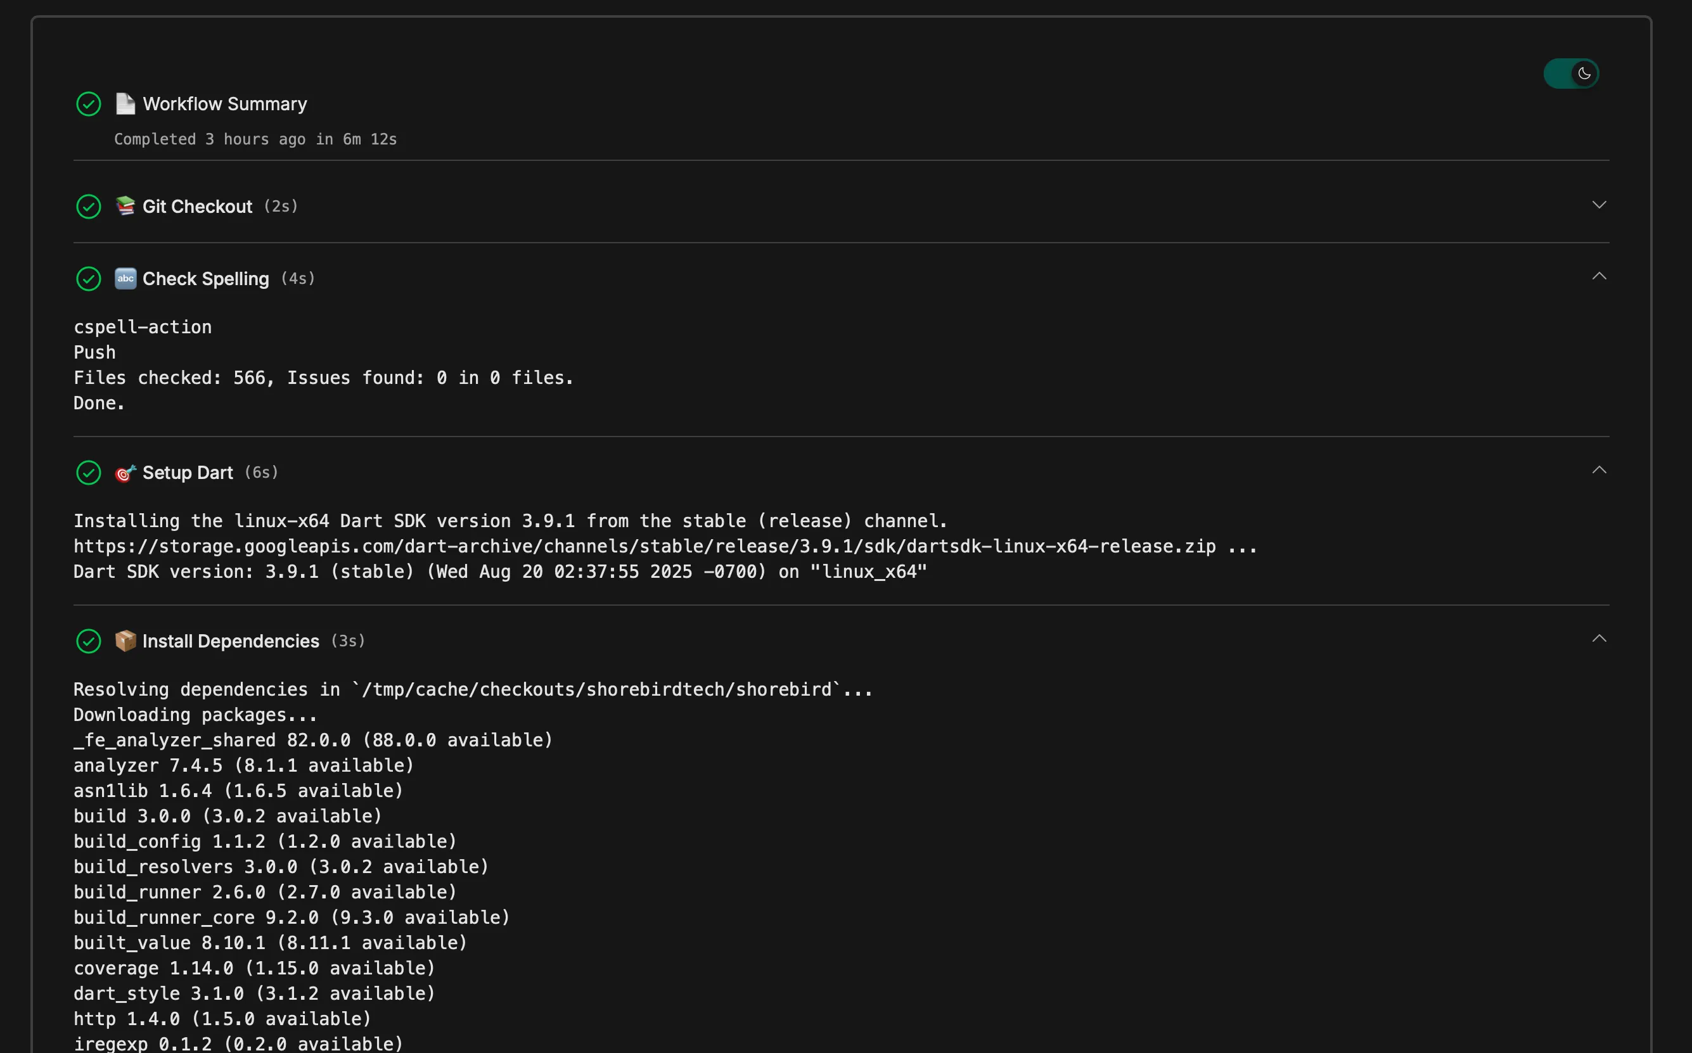Screen dimensions: 1692x1053
Task: Click the completion check beside Workflow Summary
Action: [x=89, y=103]
